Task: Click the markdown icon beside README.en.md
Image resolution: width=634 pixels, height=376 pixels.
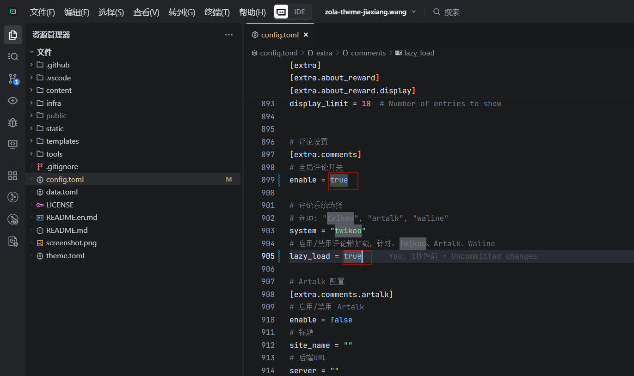Action: 40,218
